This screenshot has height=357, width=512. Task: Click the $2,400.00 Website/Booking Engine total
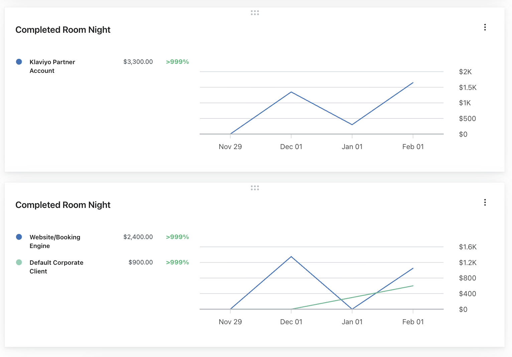click(x=138, y=237)
